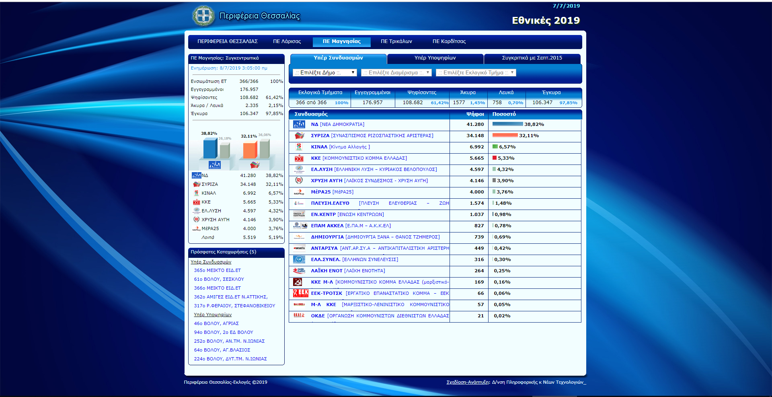Click the ΝΔ party logo in results table

(x=299, y=125)
